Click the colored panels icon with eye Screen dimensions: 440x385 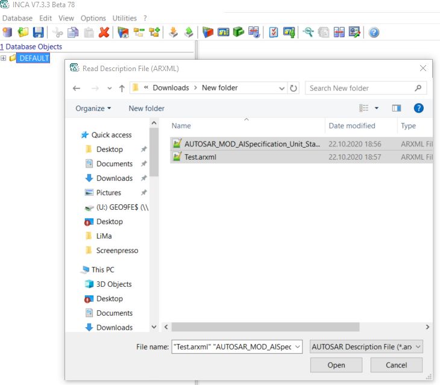[x=123, y=33]
